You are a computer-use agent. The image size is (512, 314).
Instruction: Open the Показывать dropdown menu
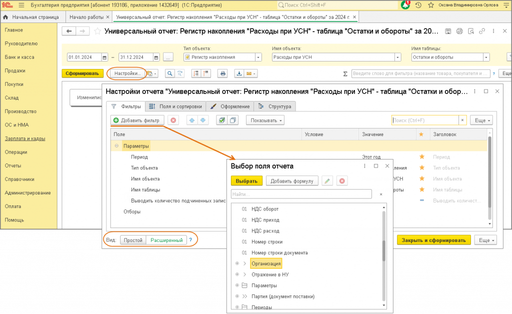[x=265, y=120]
